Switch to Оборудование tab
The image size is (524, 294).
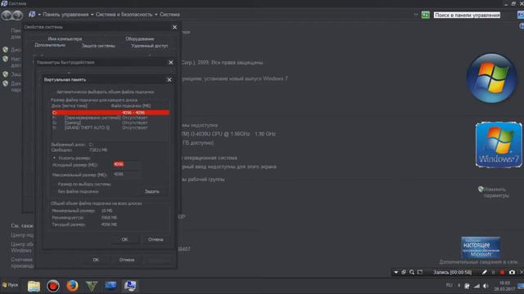click(x=140, y=38)
